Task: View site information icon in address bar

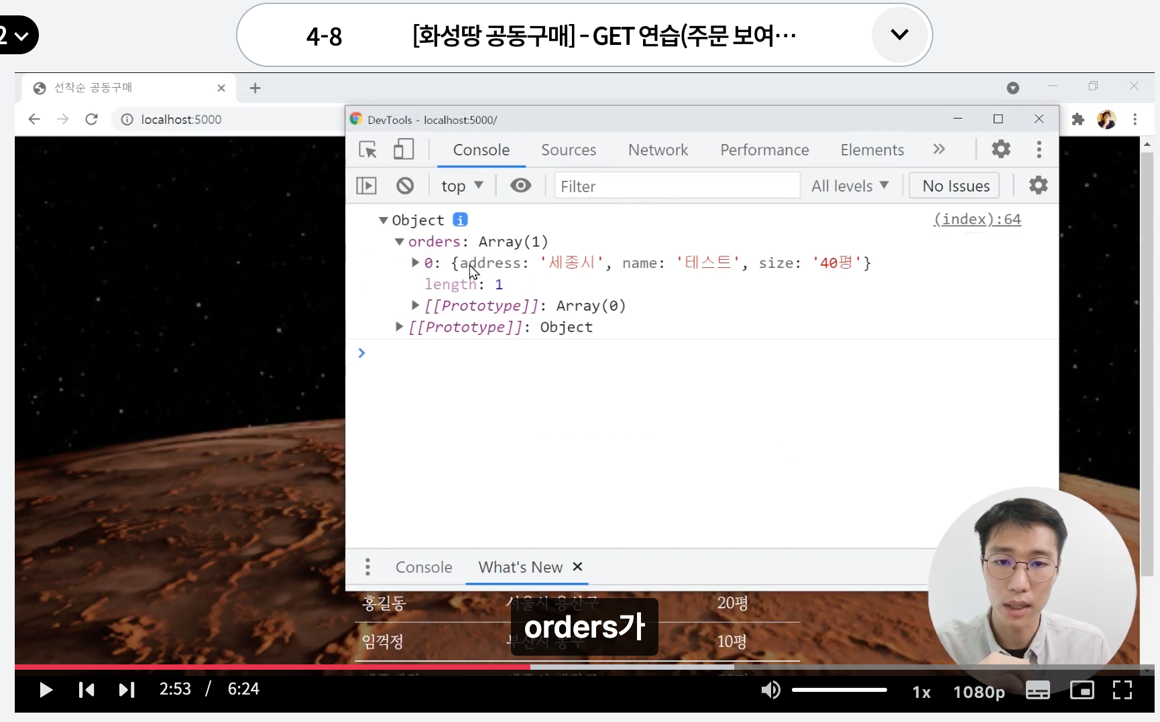Action: pos(127,119)
